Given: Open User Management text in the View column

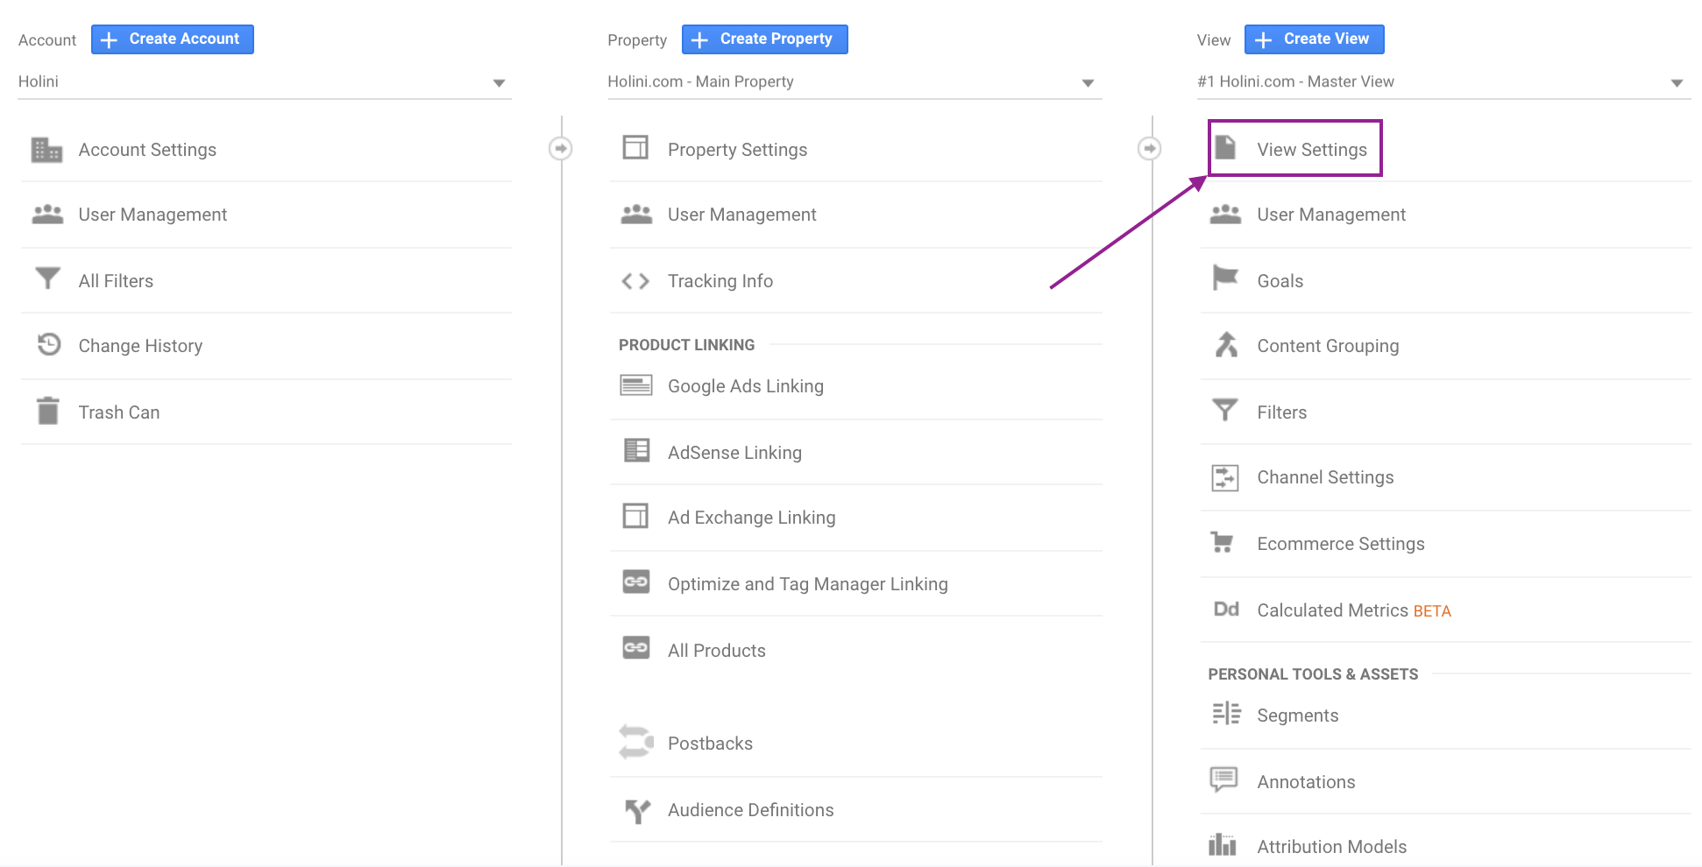Looking at the screenshot, I should (x=1331, y=215).
